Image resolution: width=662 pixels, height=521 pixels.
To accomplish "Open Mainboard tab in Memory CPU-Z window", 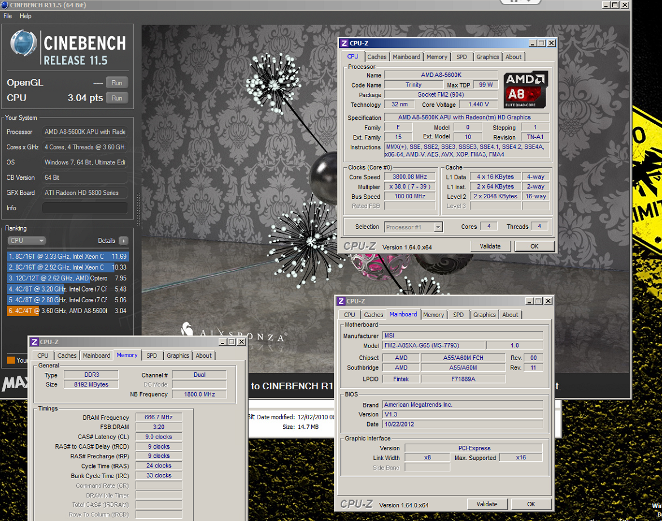I will tap(97, 356).
